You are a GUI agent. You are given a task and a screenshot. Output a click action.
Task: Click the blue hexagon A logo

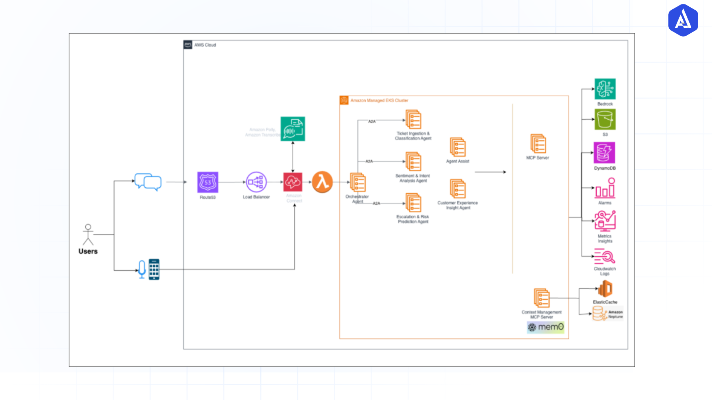pyautogui.click(x=683, y=20)
